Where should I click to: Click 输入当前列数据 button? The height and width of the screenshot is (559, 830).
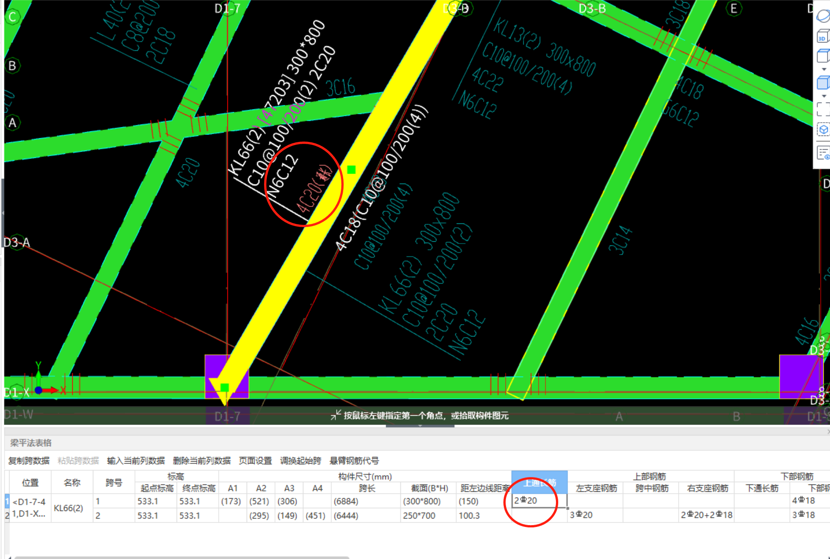[x=135, y=461]
